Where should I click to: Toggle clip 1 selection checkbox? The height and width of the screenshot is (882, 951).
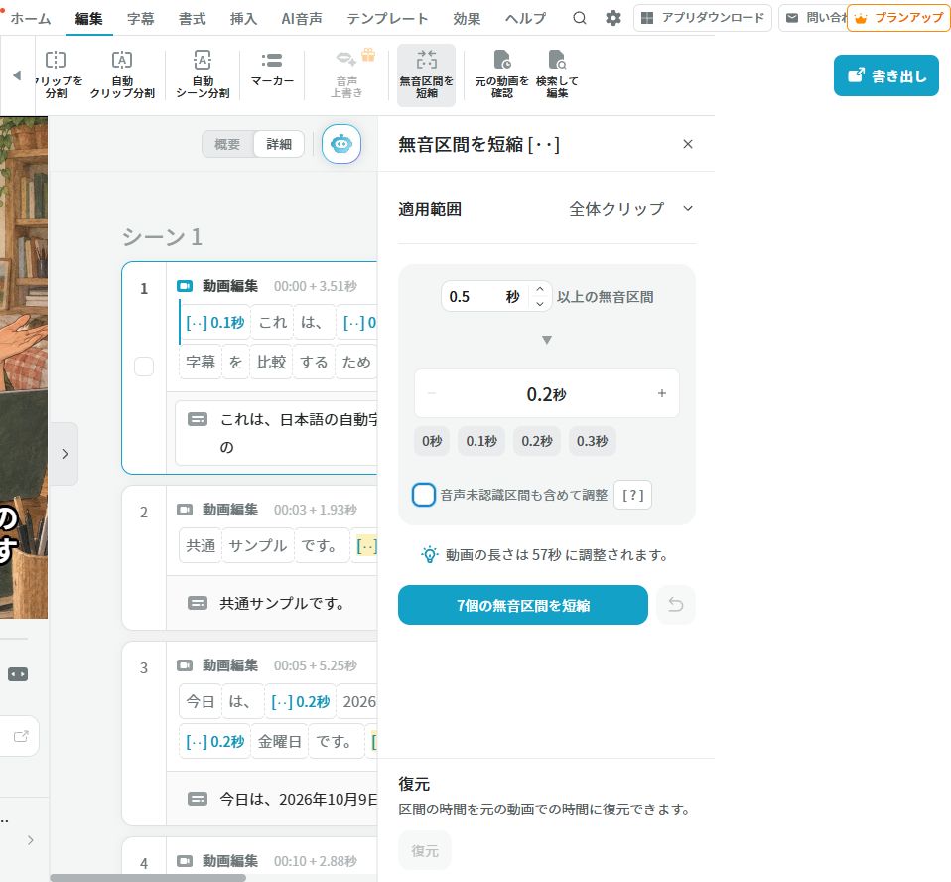click(x=144, y=367)
